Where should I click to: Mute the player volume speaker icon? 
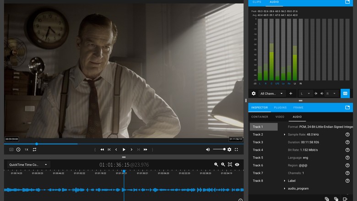point(208,150)
